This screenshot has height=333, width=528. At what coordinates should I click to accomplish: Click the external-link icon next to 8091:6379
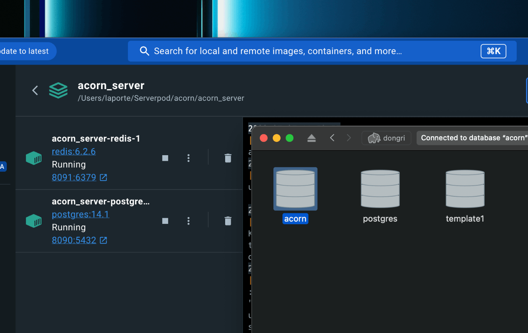tap(102, 177)
